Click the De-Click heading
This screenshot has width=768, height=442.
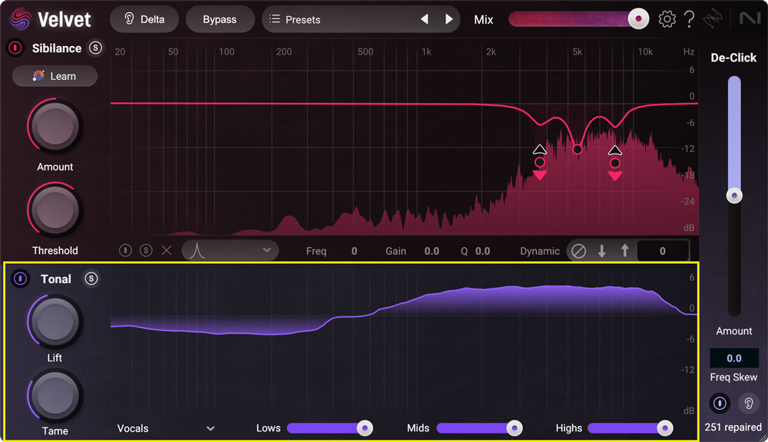[x=733, y=58]
